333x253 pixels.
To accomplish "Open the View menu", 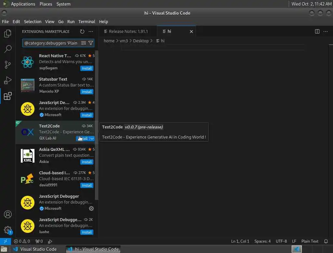I will (x=50, y=22).
